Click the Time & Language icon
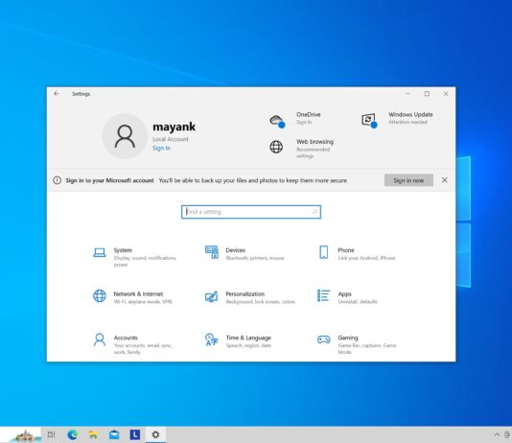Image resolution: width=512 pixels, height=443 pixels. click(x=211, y=339)
